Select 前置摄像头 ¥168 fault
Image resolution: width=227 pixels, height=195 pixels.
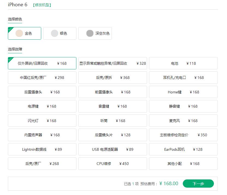point(113,92)
